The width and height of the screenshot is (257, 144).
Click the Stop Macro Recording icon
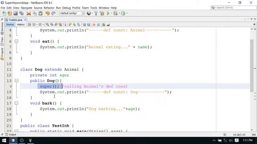click(x=98, y=25)
